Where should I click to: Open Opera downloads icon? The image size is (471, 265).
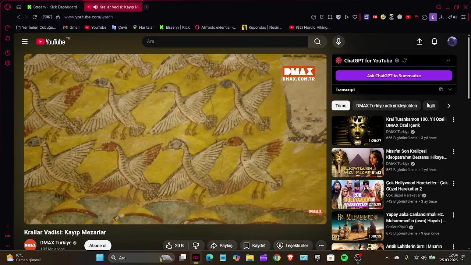[x=442, y=17]
